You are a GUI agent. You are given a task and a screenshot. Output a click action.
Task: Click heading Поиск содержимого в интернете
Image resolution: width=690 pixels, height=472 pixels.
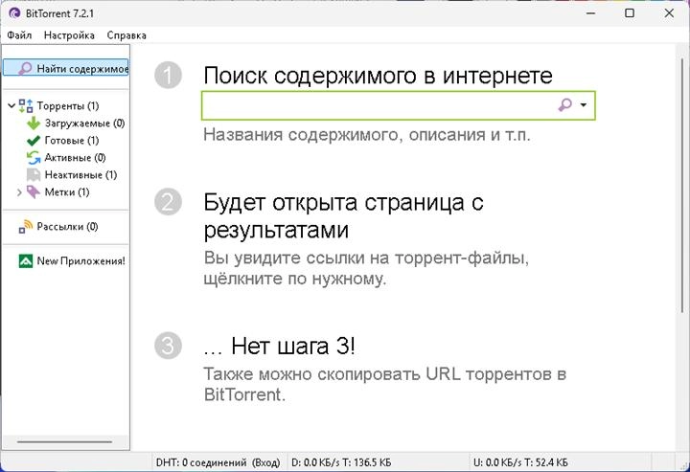coord(378,75)
